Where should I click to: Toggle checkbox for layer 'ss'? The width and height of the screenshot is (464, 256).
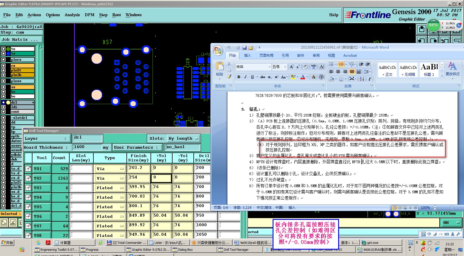click(x=3, y=87)
